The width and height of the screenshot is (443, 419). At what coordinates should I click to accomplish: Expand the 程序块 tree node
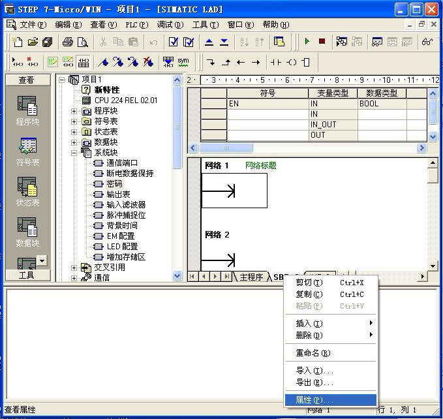point(74,111)
